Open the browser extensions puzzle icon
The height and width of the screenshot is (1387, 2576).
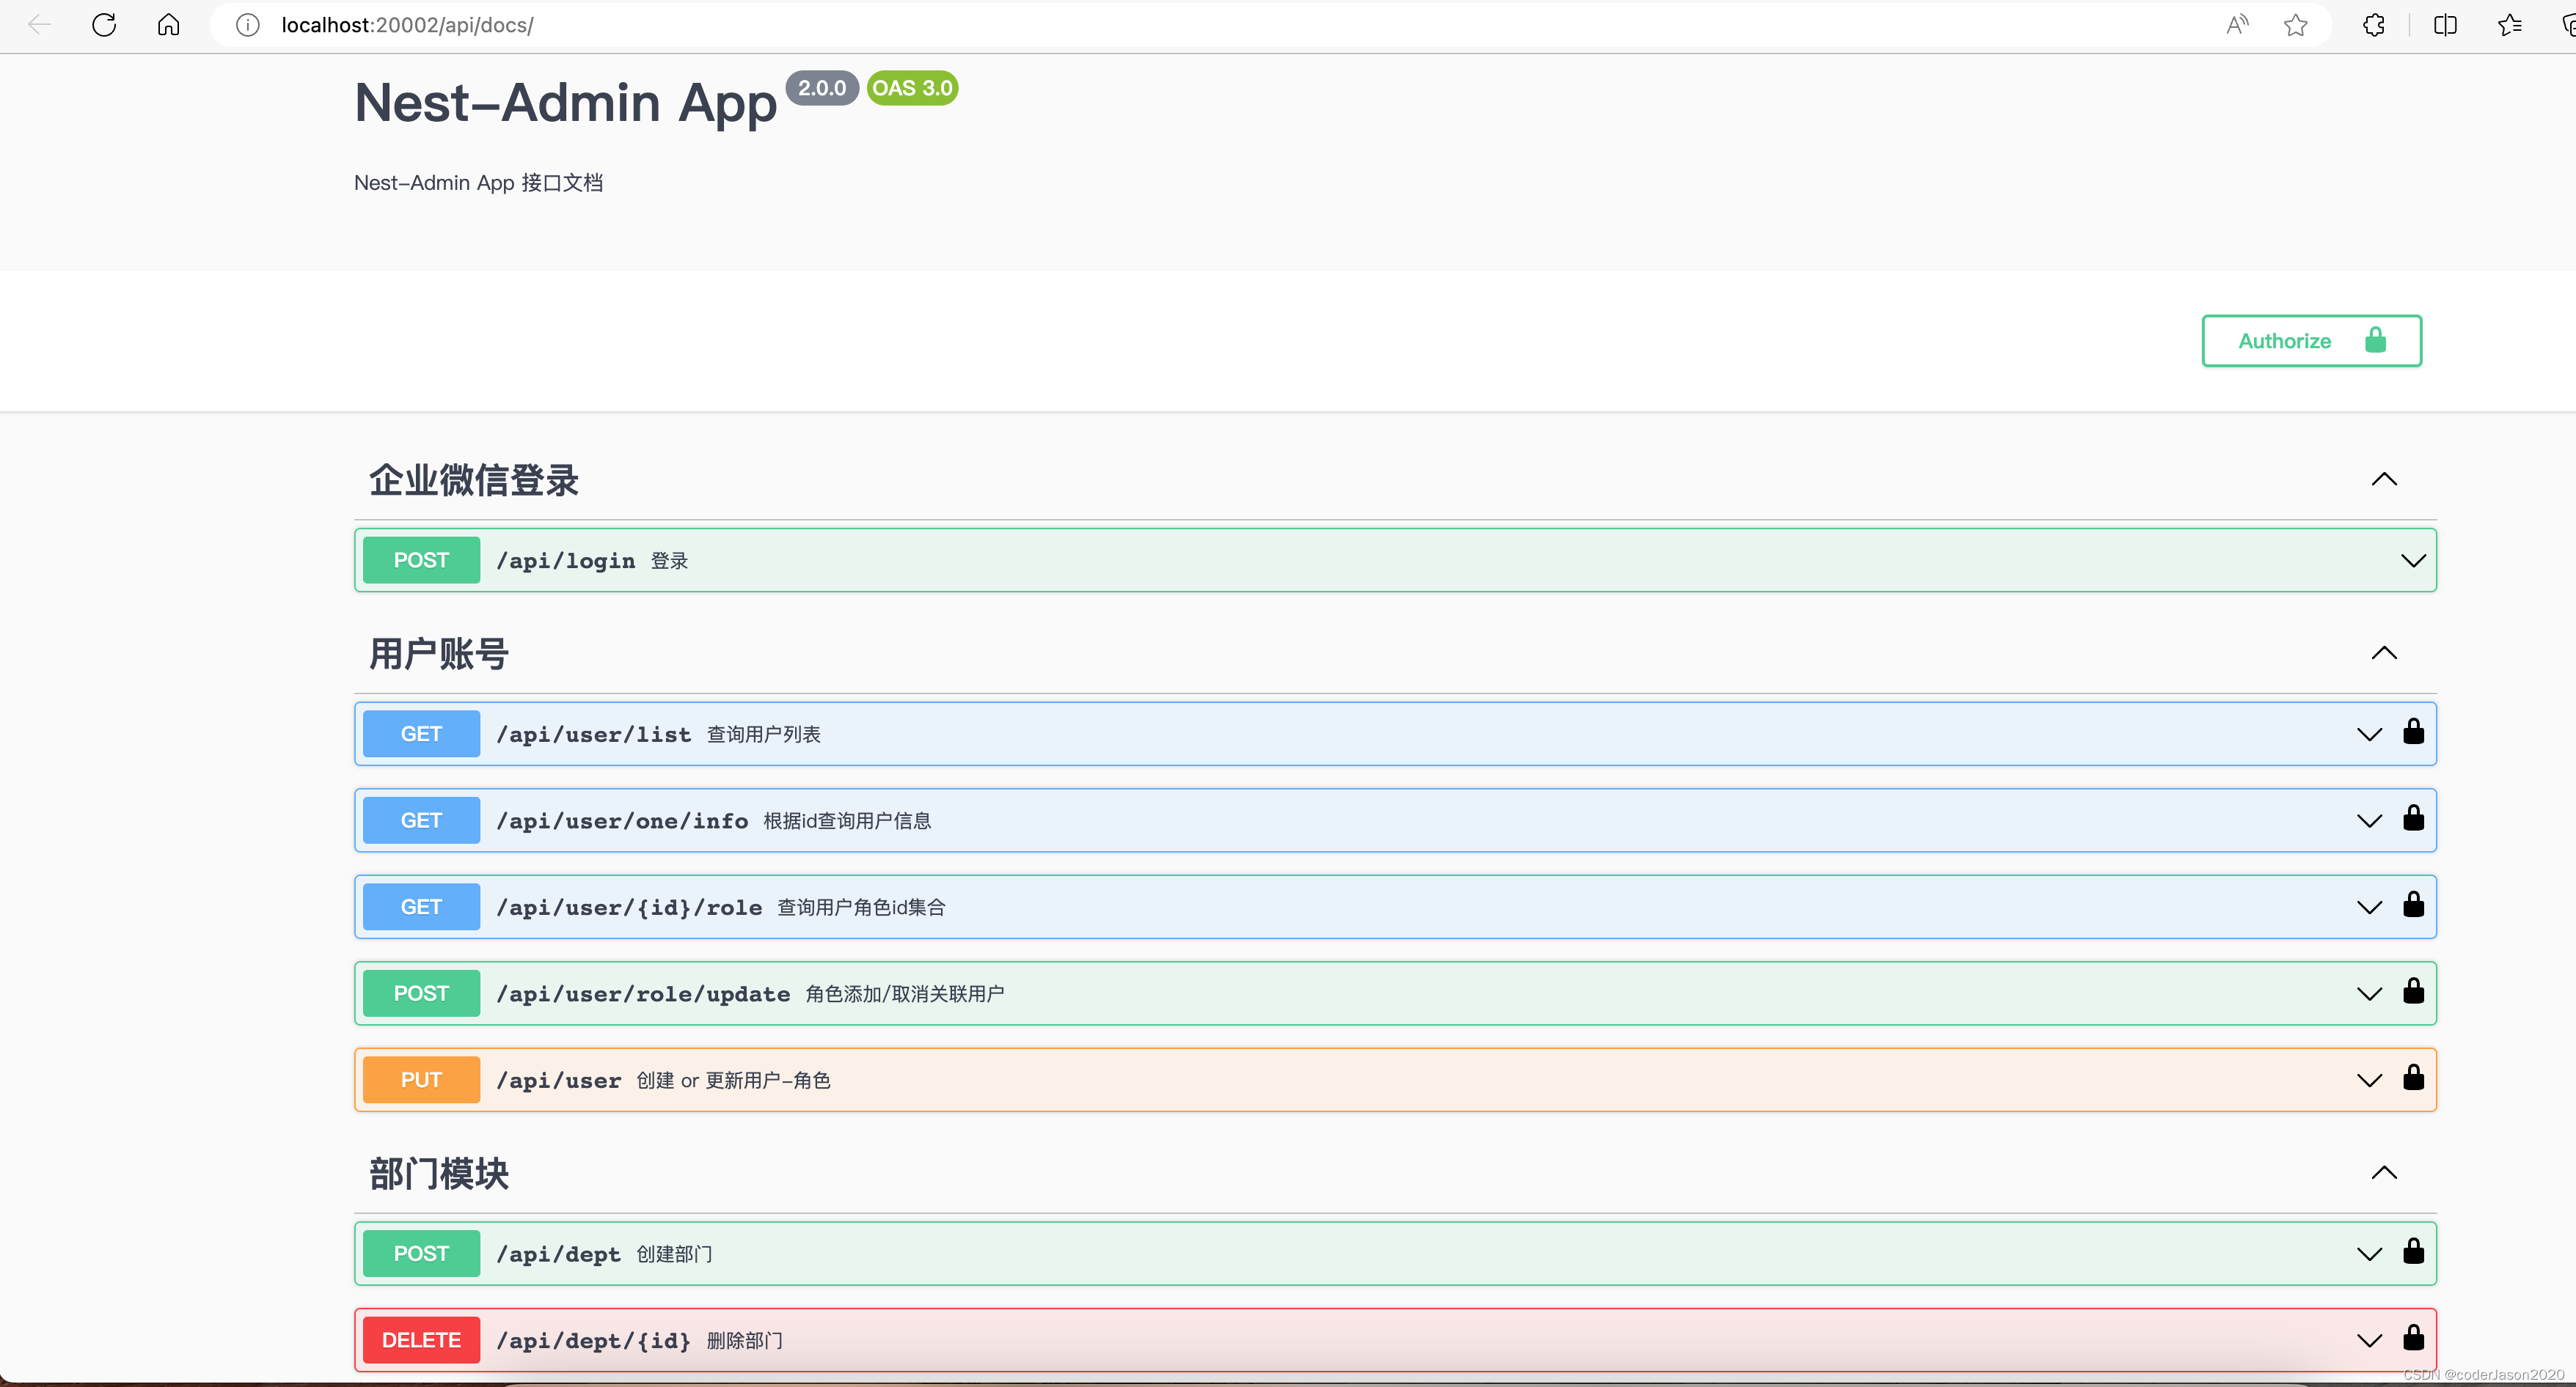point(2374,25)
